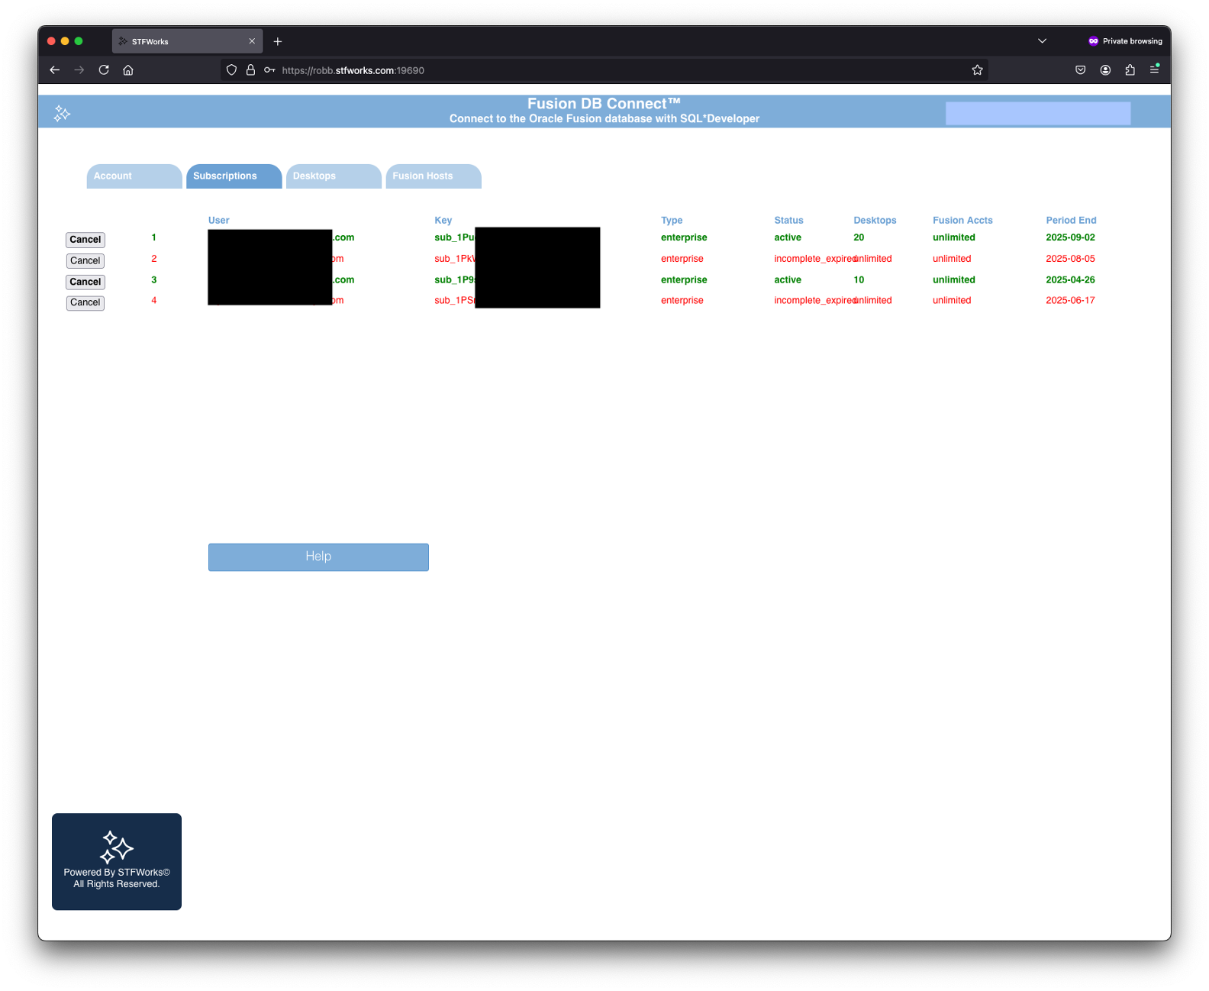
Task: Open the Fusion Hosts tab
Action: click(x=433, y=176)
